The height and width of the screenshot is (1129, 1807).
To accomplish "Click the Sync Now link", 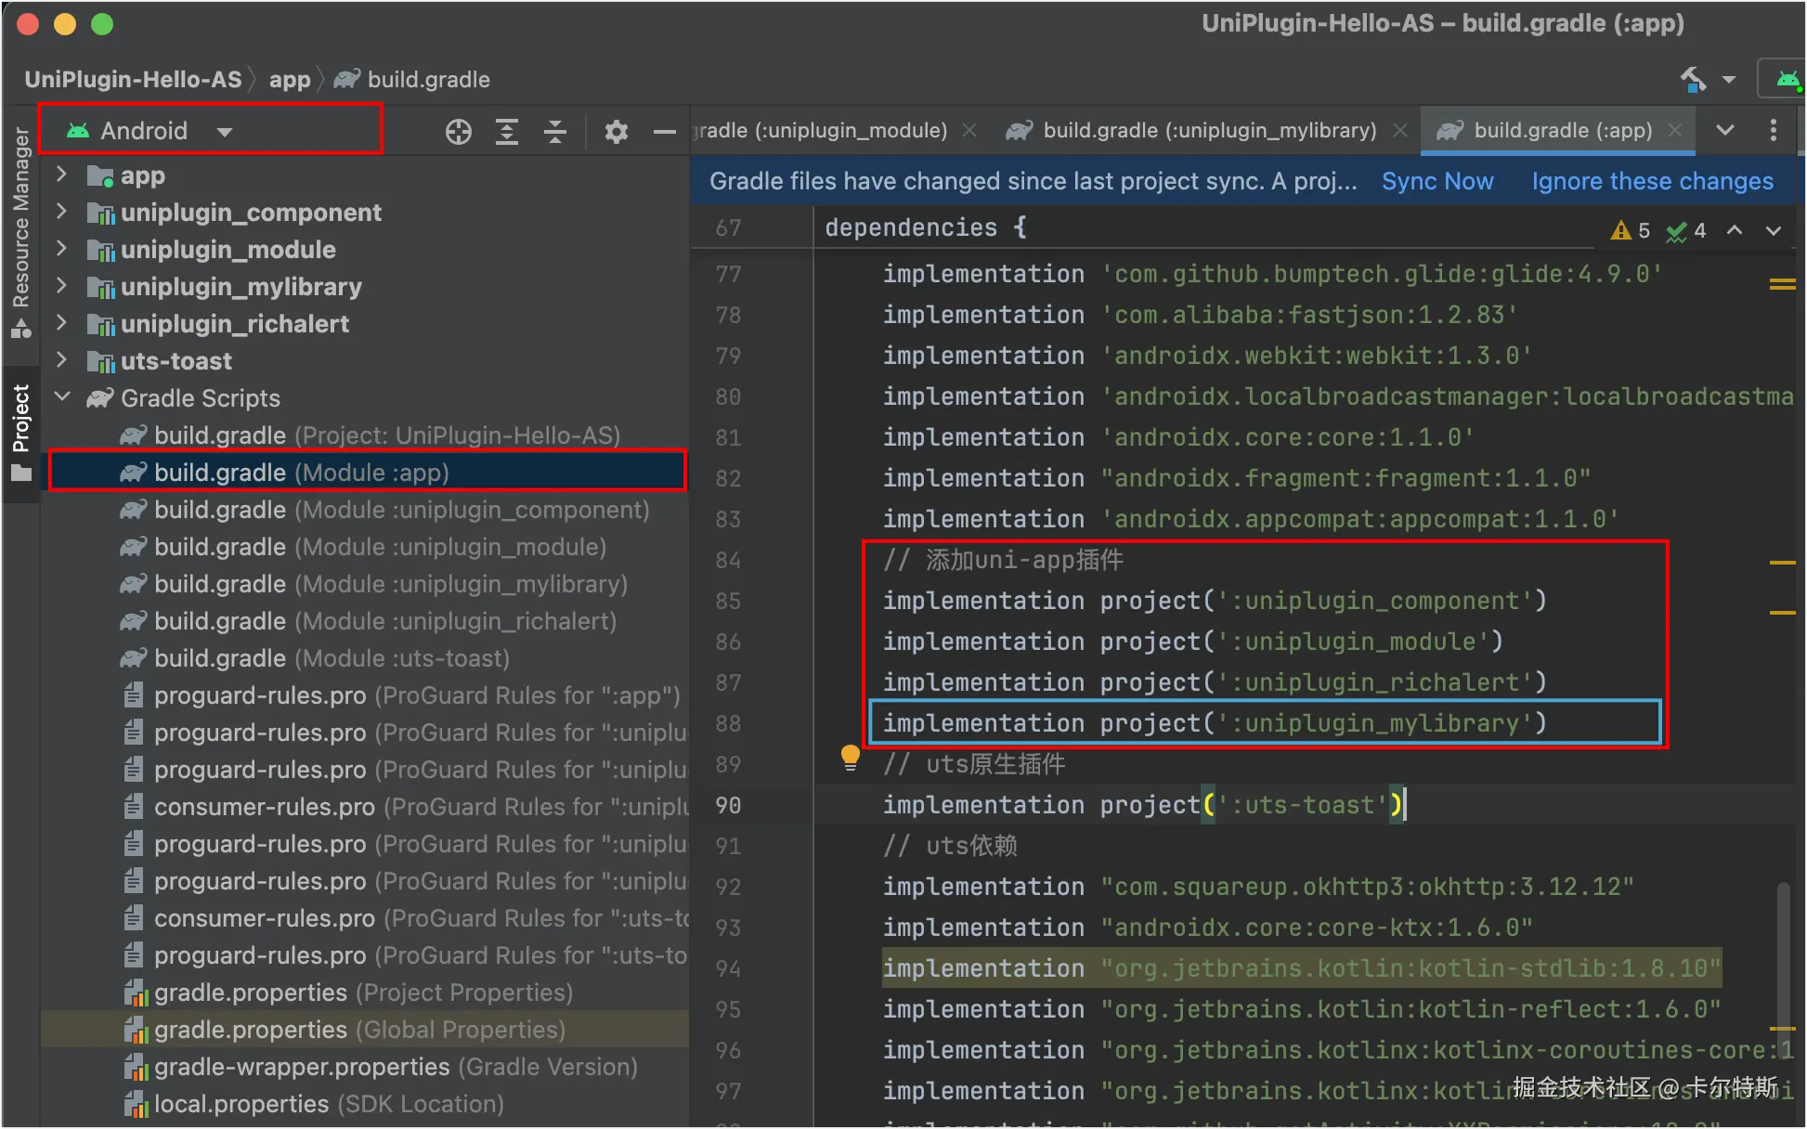I will (1436, 181).
